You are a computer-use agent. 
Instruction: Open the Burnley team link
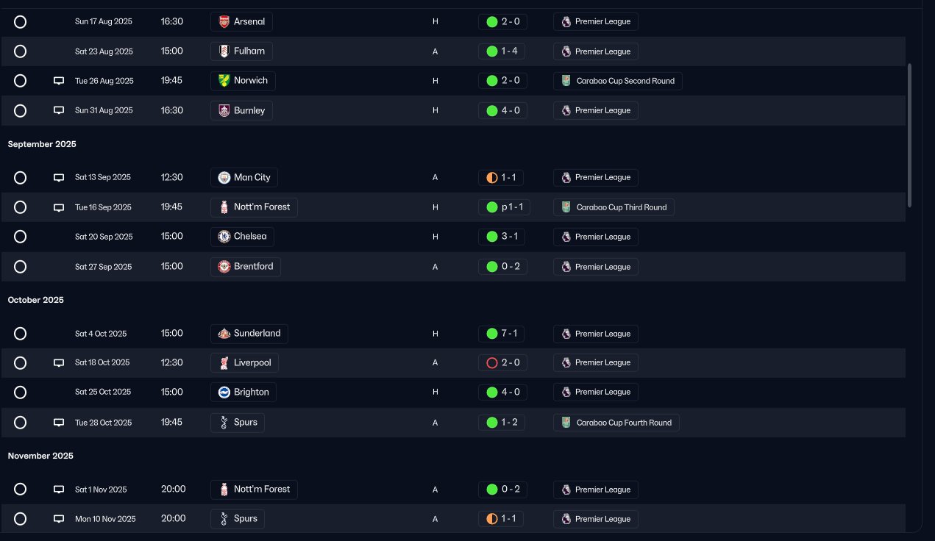[242, 111]
